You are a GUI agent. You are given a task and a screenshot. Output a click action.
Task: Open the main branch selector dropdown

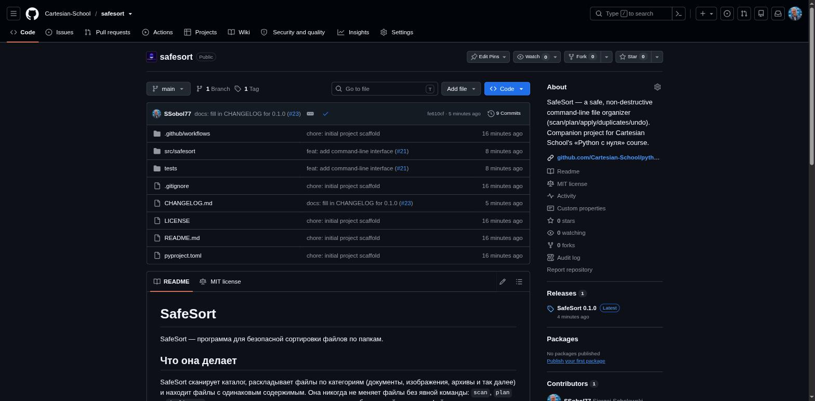pos(168,89)
